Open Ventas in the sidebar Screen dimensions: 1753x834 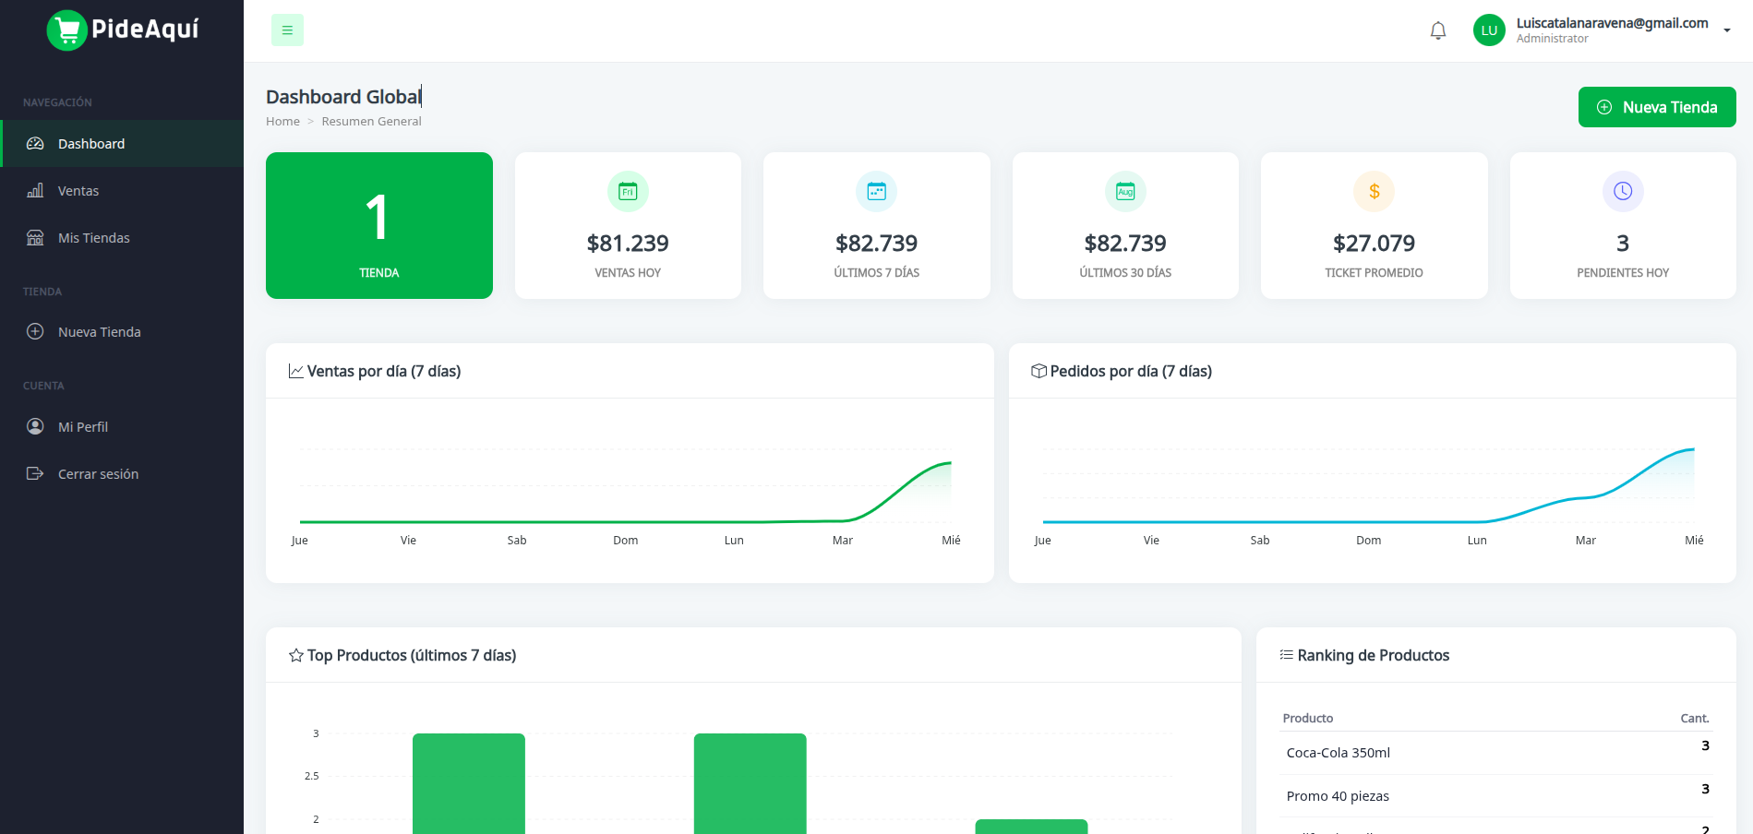pos(122,191)
